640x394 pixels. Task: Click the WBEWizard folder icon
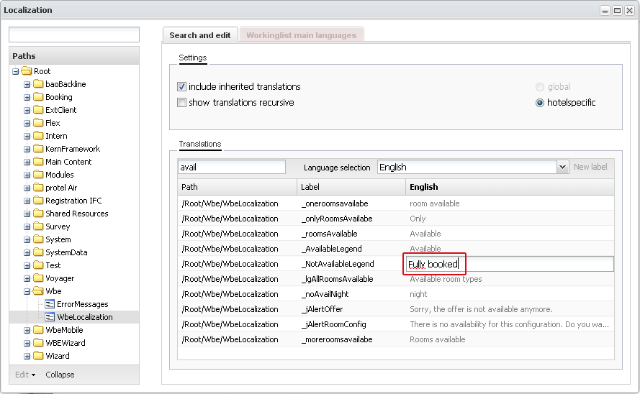tap(38, 343)
